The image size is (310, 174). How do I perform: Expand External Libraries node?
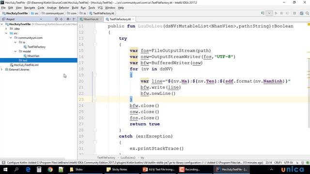(2, 70)
